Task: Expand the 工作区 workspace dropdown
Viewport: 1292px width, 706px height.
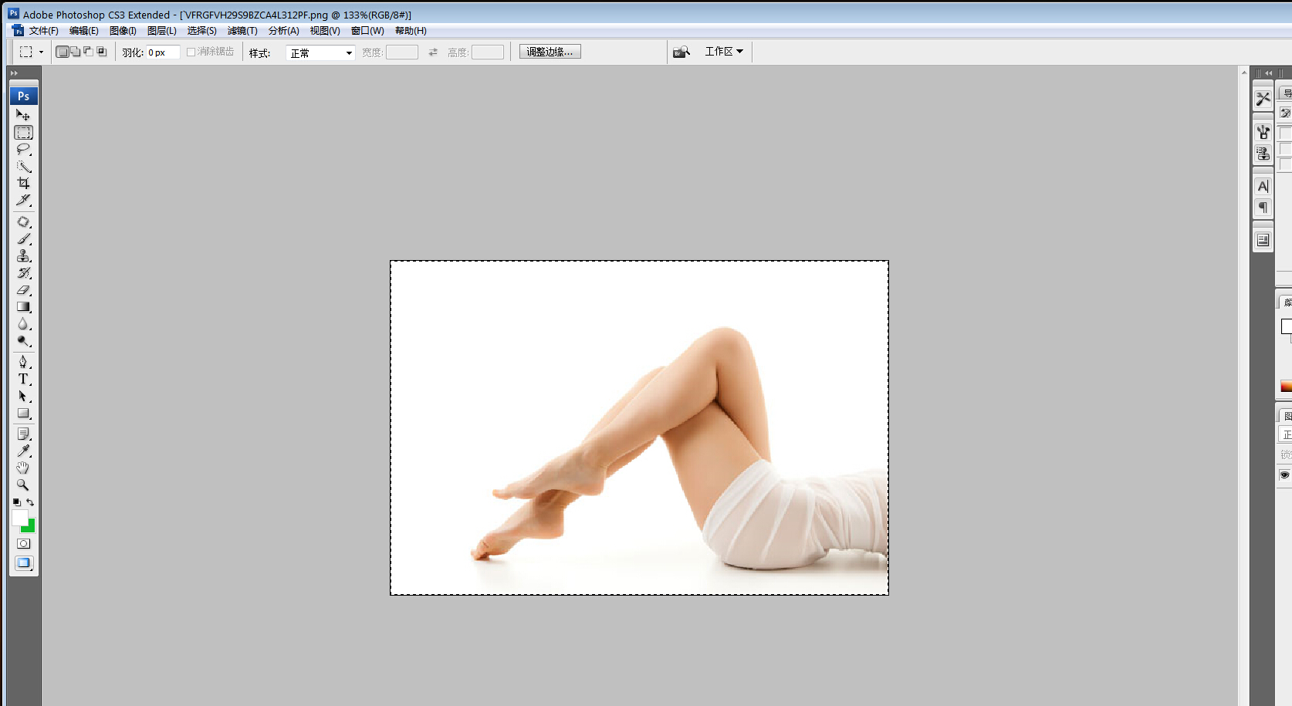Action: click(x=723, y=52)
